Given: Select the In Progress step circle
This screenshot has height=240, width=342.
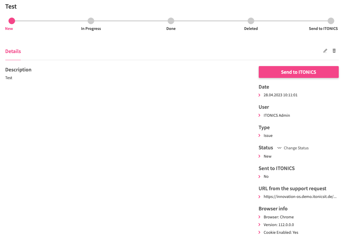Looking at the screenshot, I should tap(91, 21).
